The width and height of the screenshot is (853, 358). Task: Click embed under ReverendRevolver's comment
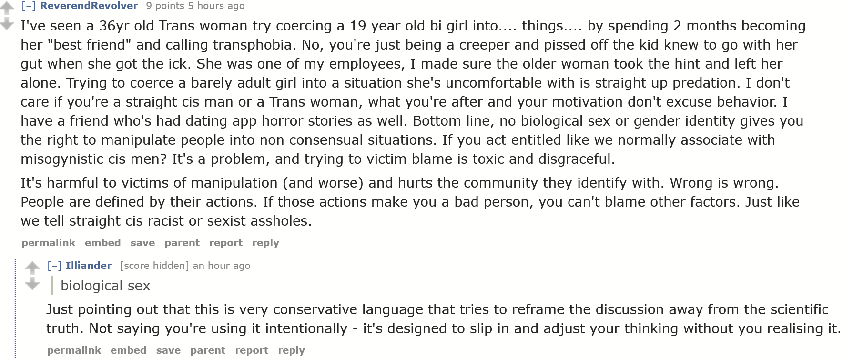(102, 243)
